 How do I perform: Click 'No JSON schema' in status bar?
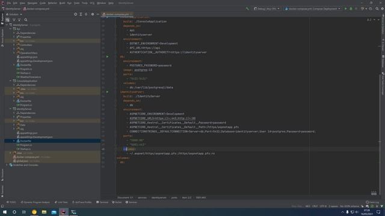click(x=350, y=206)
